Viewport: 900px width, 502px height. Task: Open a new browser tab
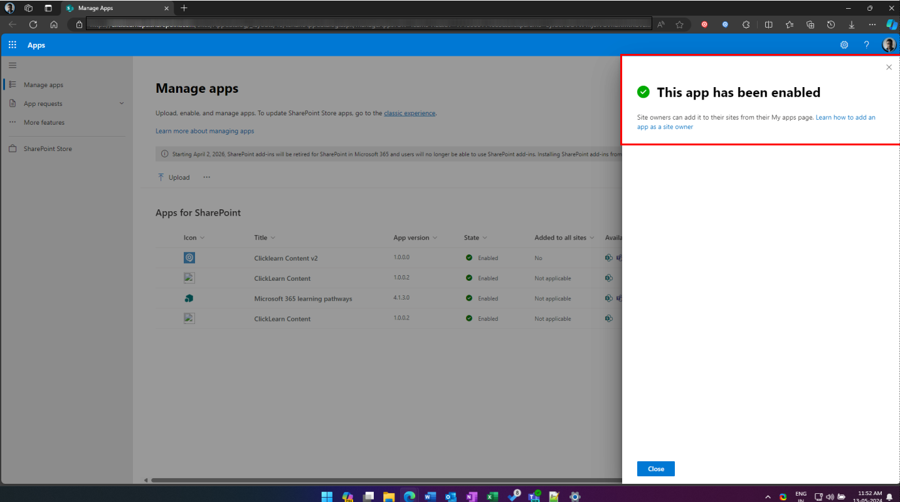(184, 8)
